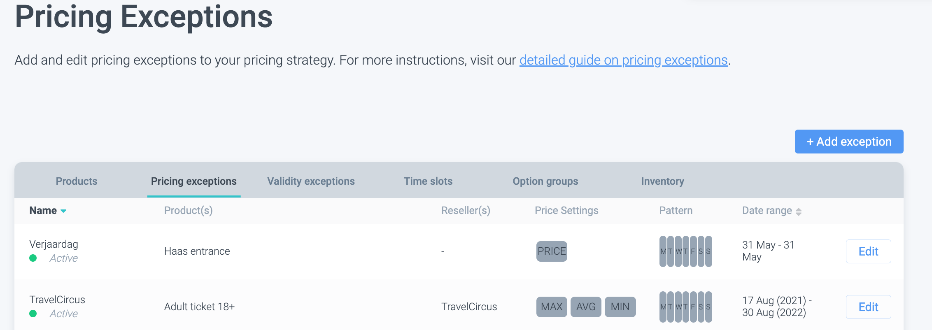Click the Friday pattern pill in TravelCircus row
The image size is (932, 330).
pyautogui.click(x=693, y=307)
